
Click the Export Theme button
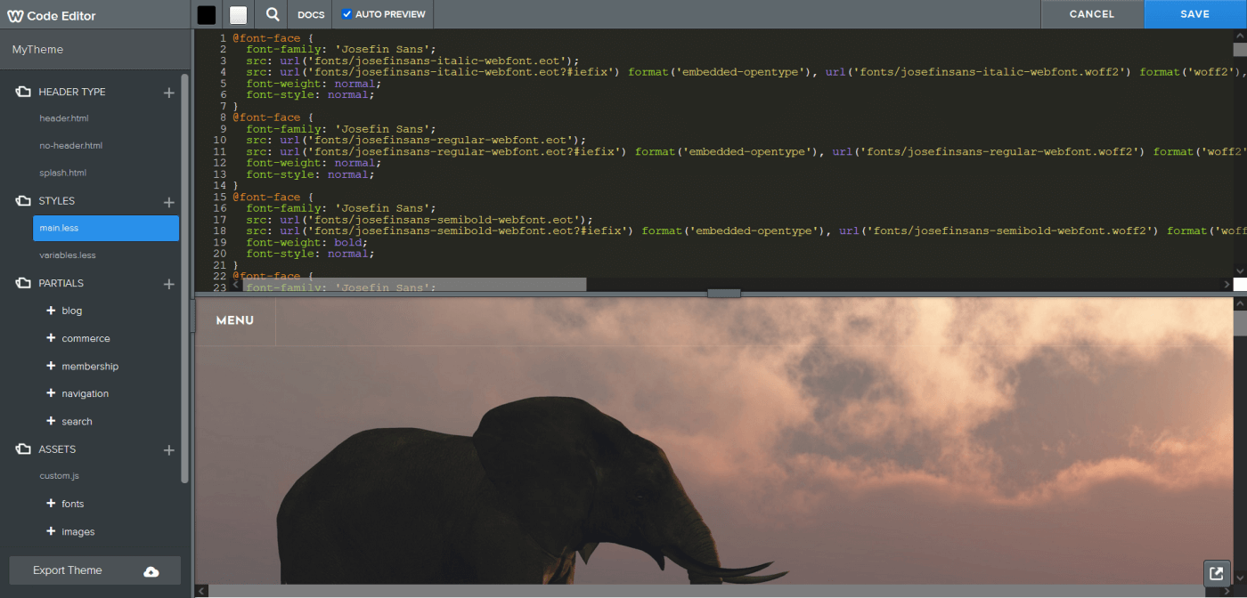(x=95, y=570)
